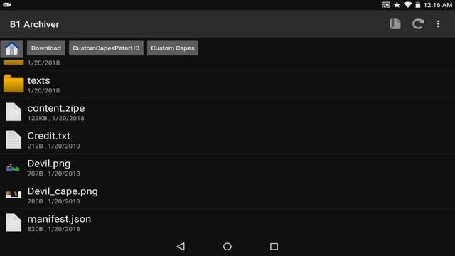Tap the Android home circle button
Image resolution: width=455 pixels, height=256 pixels.
point(227,247)
